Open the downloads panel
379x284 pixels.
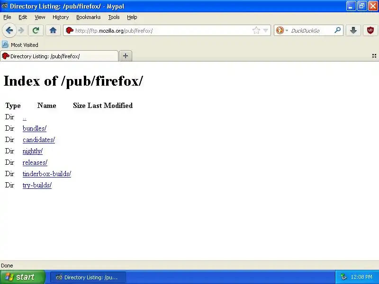(353, 31)
